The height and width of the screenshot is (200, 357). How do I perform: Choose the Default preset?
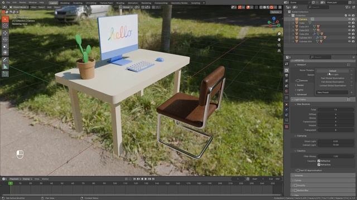point(332,71)
